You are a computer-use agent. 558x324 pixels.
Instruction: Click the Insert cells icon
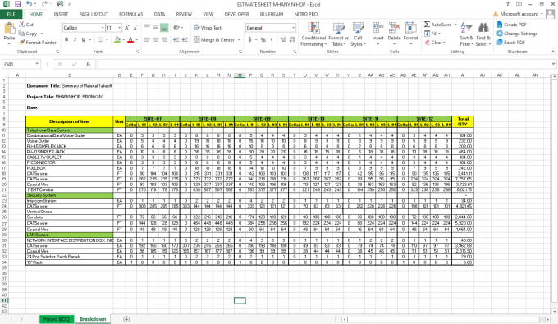coord(377,28)
